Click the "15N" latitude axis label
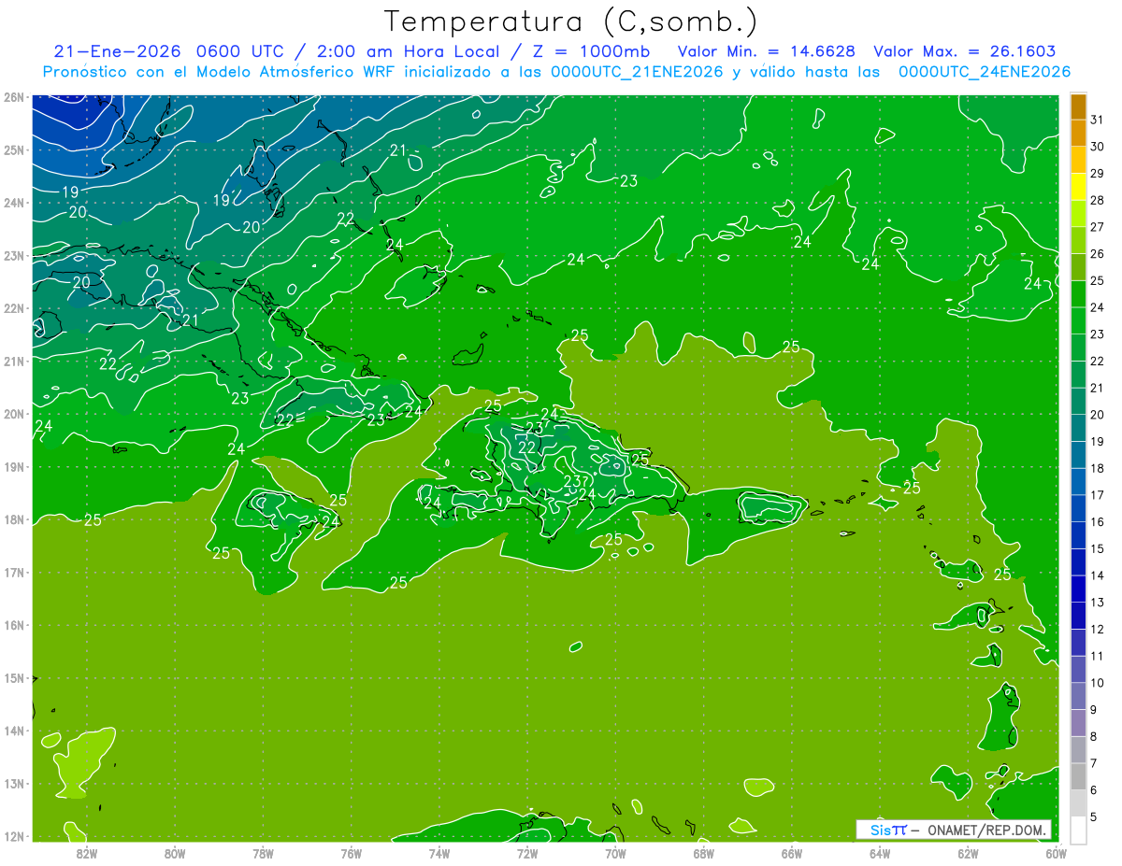Viewport: 1122px width, 866px height. point(13,678)
